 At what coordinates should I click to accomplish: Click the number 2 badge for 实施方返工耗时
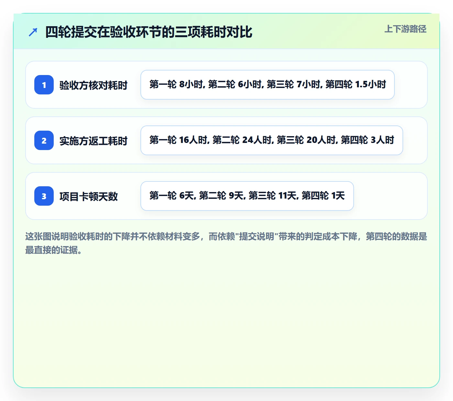tap(44, 140)
